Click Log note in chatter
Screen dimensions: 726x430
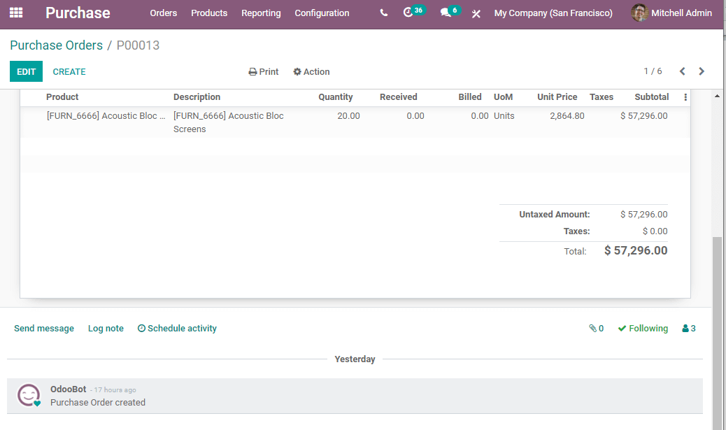(106, 328)
